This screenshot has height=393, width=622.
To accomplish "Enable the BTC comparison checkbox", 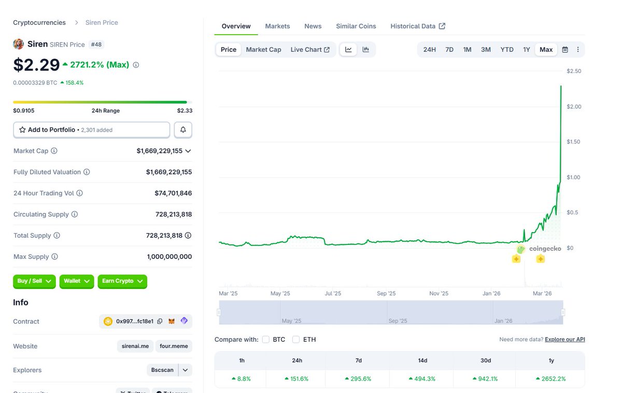I will (x=266, y=339).
